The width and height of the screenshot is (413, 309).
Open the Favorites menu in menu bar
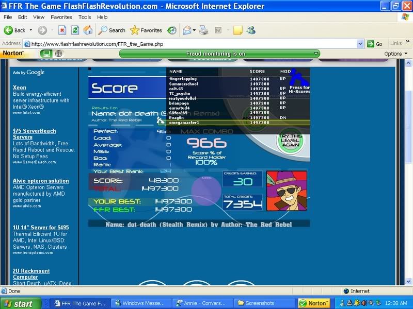point(61,17)
